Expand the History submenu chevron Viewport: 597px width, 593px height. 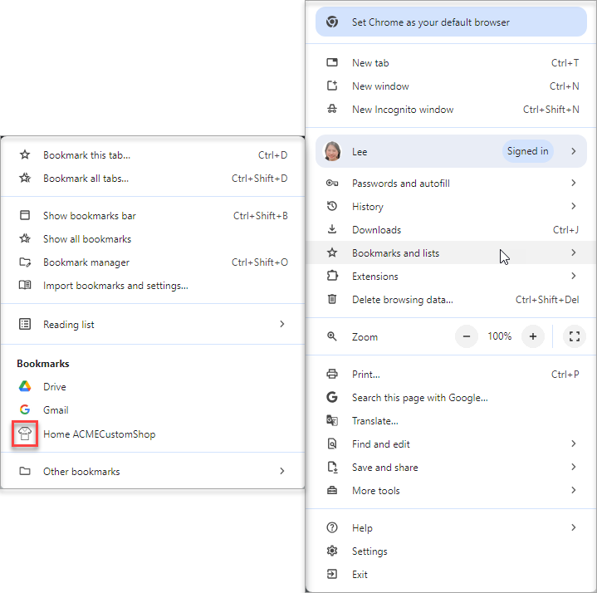pos(573,207)
